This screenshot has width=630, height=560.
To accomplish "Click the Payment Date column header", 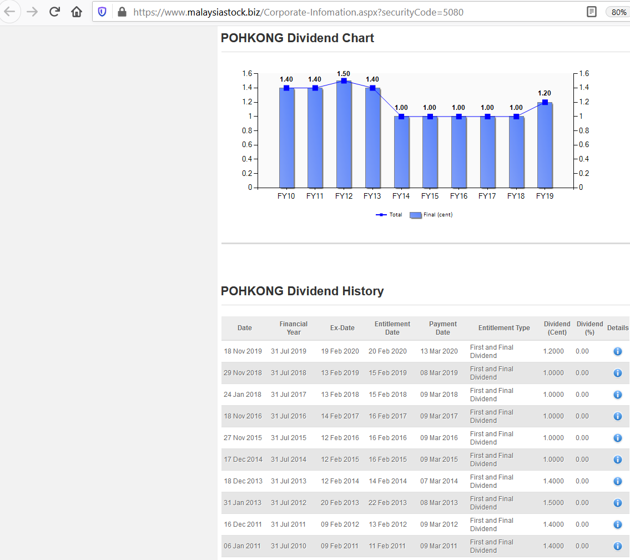I will 442,328.
